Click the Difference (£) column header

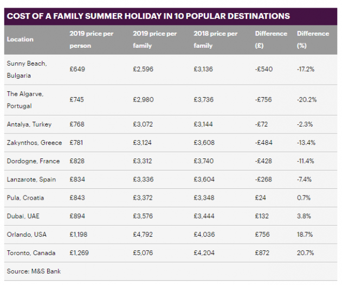tap(271, 40)
